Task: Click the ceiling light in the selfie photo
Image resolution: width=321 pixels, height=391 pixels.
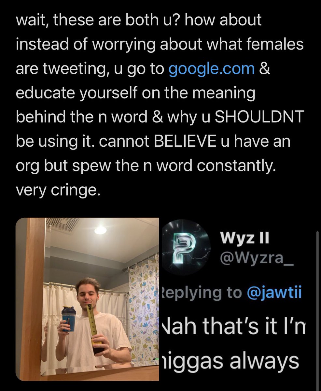Action: (100, 229)
